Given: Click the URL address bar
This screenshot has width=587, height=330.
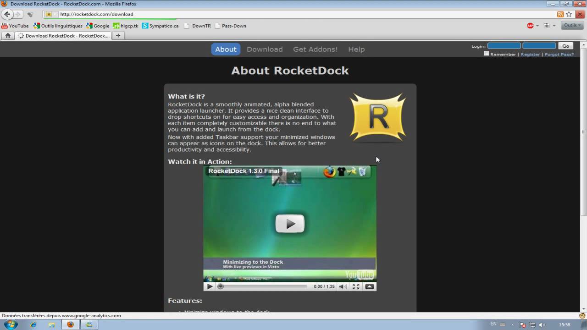Looking at the screenshot, I should tap(303, 14).
